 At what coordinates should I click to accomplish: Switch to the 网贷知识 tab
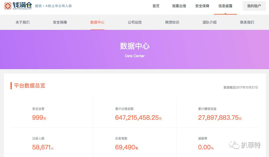(x=172, y=22)
